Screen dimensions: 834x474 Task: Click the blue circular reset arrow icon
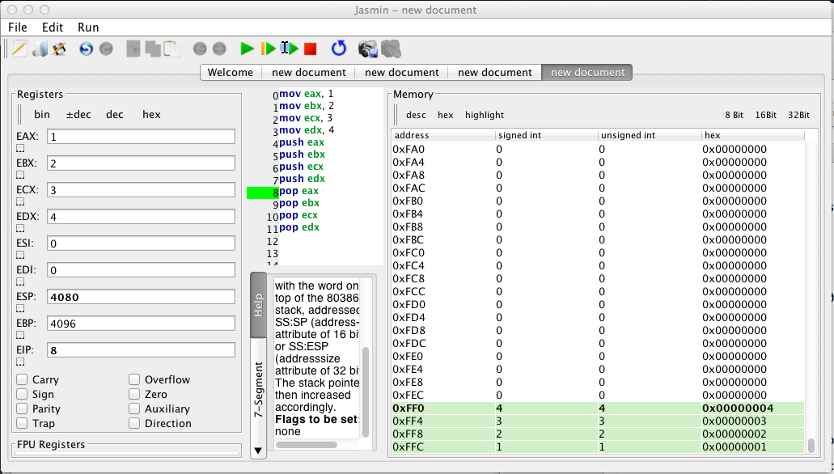pos(339,49)
